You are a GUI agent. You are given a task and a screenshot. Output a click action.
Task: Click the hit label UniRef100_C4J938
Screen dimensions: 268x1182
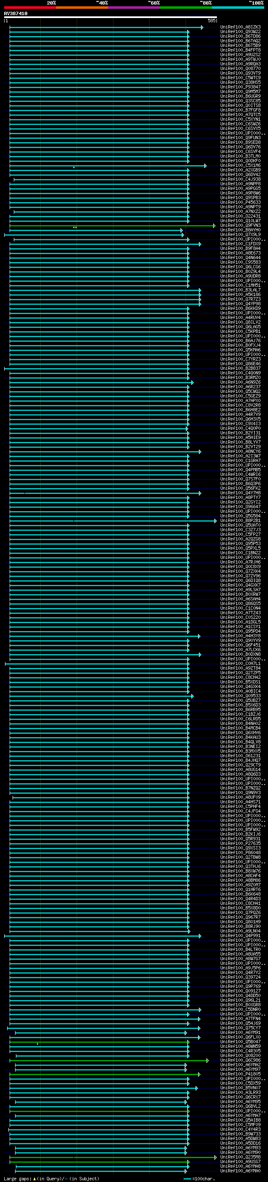click(x=240, y=179)
